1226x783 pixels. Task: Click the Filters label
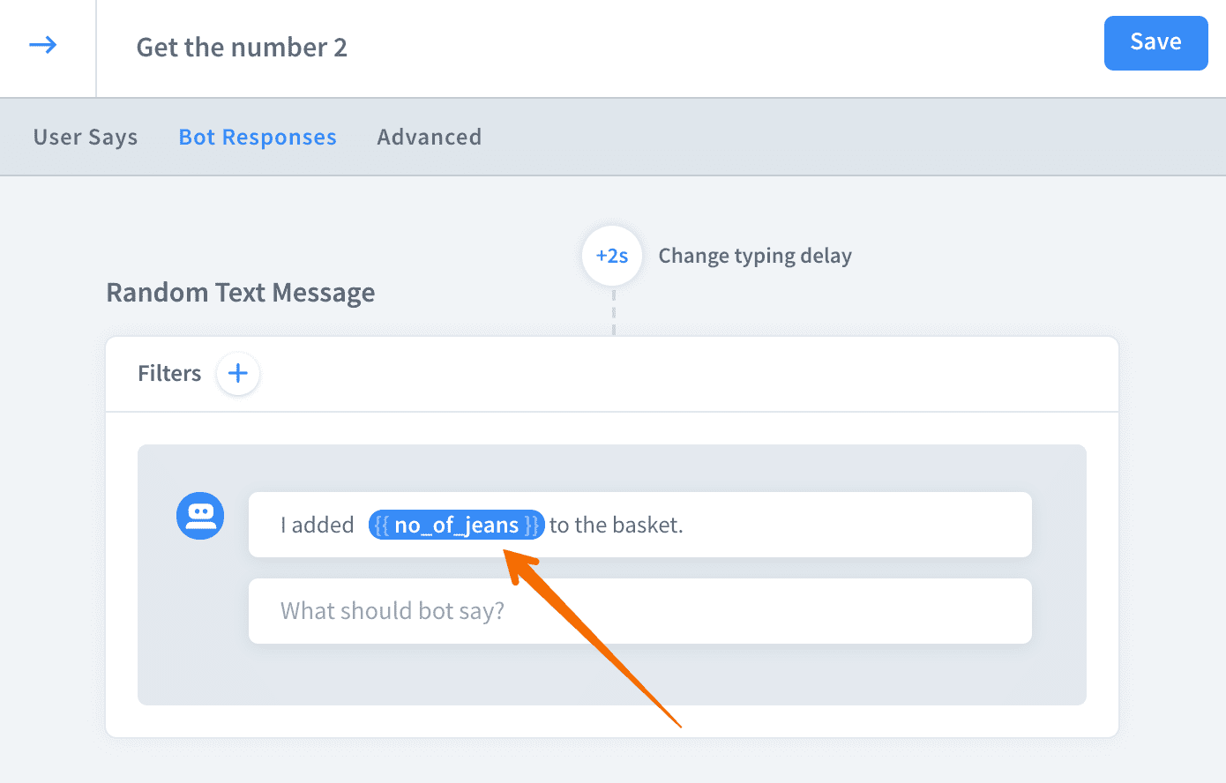click(x=169, y=374)
